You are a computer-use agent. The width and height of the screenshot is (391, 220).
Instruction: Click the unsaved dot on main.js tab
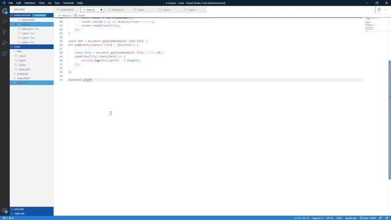[101, 10]
